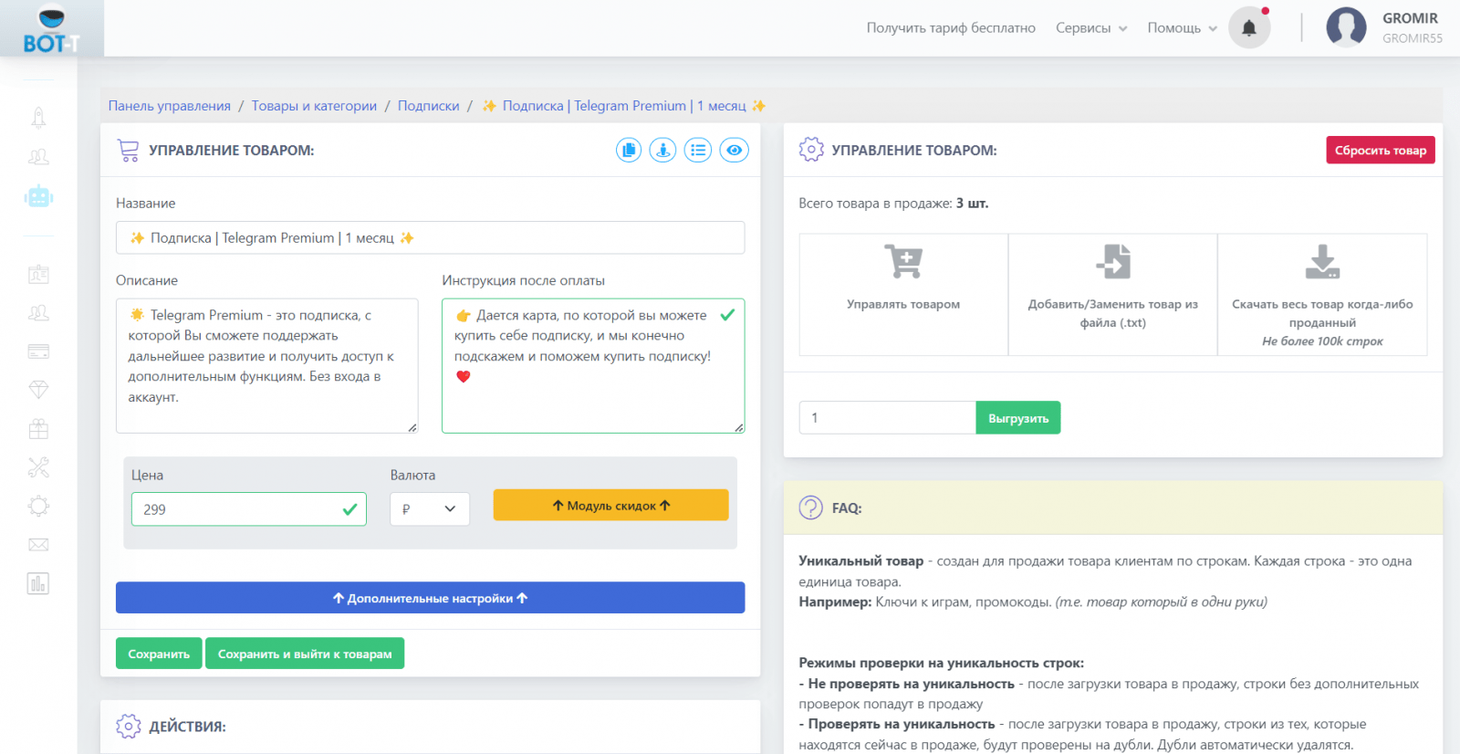Open the envelope mail icon in sidebar
1460x754 pixels.
click(38, 545)
